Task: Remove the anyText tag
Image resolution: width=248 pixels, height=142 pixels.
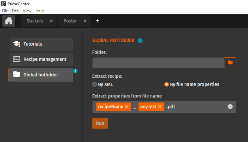Action: tap(160, 107)
